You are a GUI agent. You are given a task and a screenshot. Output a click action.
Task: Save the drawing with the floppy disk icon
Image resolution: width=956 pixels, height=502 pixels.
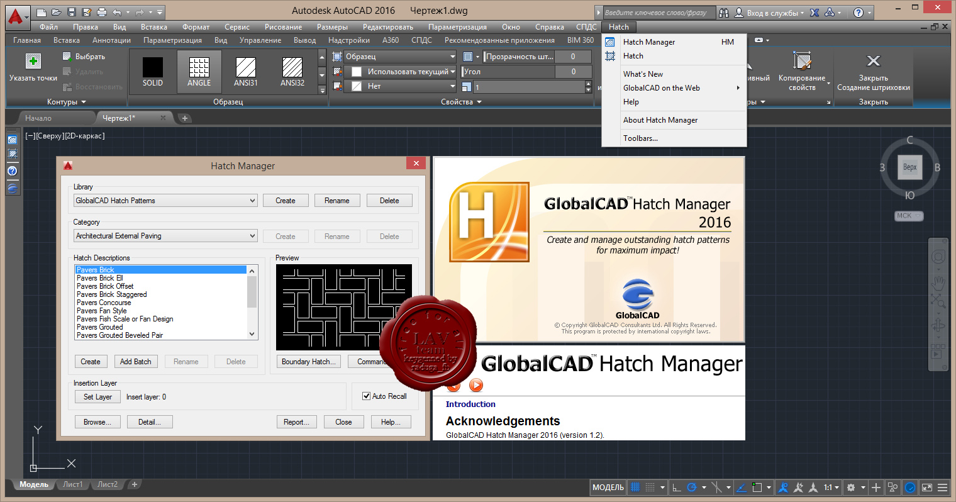tap(72, 12)
